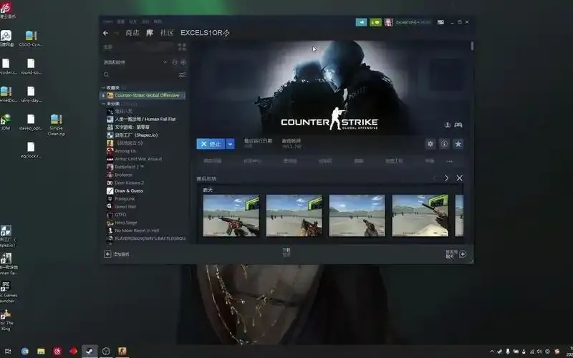Select Broforce in the game list

(123, 175)
